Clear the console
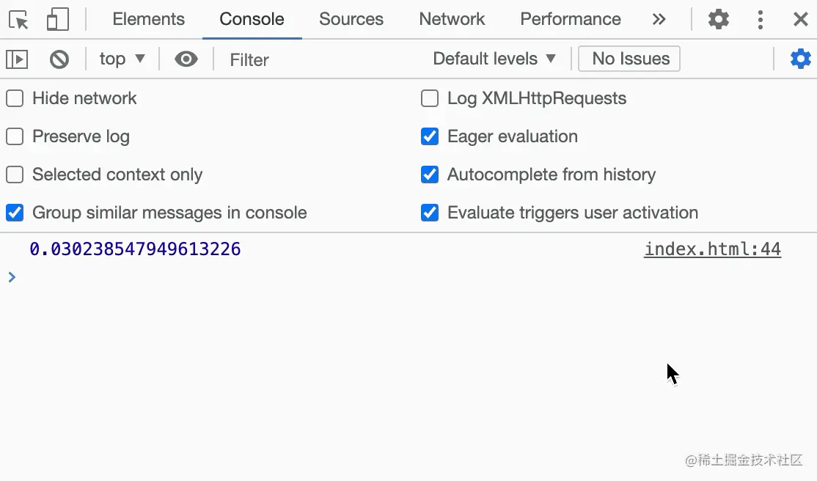817x481 pixels. click(59, 59)
